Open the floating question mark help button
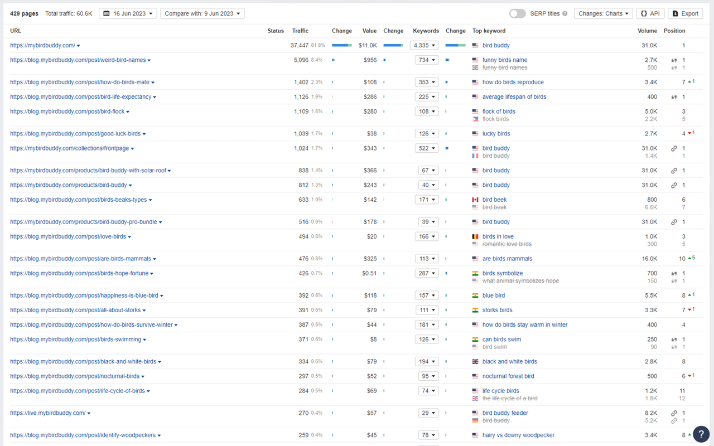 [701, 434]
